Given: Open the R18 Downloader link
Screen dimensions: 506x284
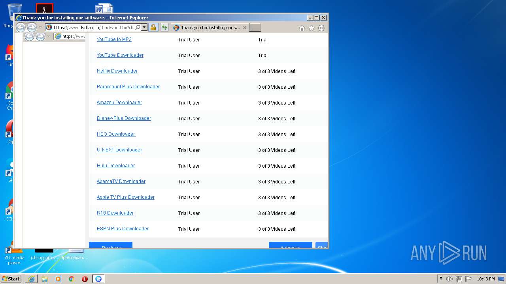Looking at the screenshot, I should pyautogui.click(x=115, y=213).
